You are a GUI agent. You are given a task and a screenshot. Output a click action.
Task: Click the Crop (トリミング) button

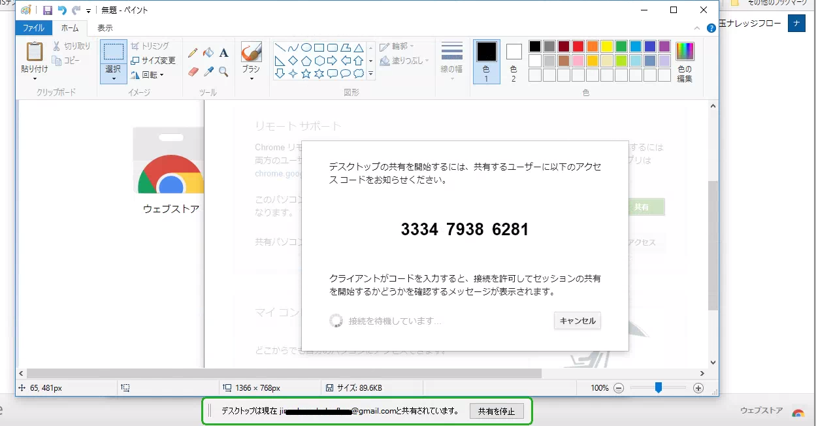(150, 46)
